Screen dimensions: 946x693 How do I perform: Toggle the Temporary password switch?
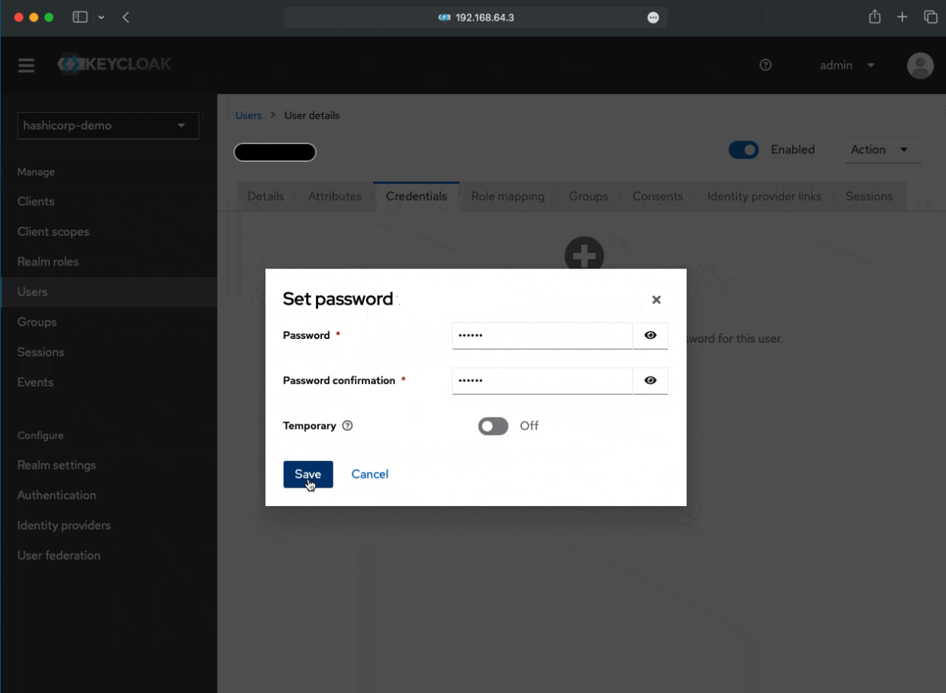coord(493,426)
